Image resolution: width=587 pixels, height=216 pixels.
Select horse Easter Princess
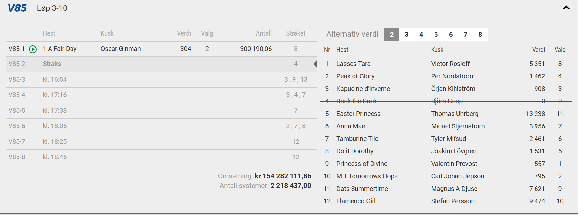[358, 114]
